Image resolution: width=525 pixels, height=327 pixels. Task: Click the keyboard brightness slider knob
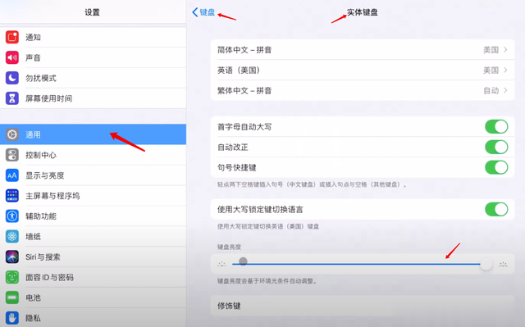coord(486,264)
